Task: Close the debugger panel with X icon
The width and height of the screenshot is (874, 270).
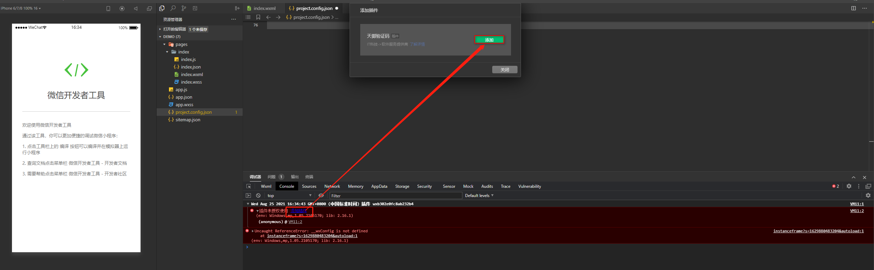Action: coord(864,177)
